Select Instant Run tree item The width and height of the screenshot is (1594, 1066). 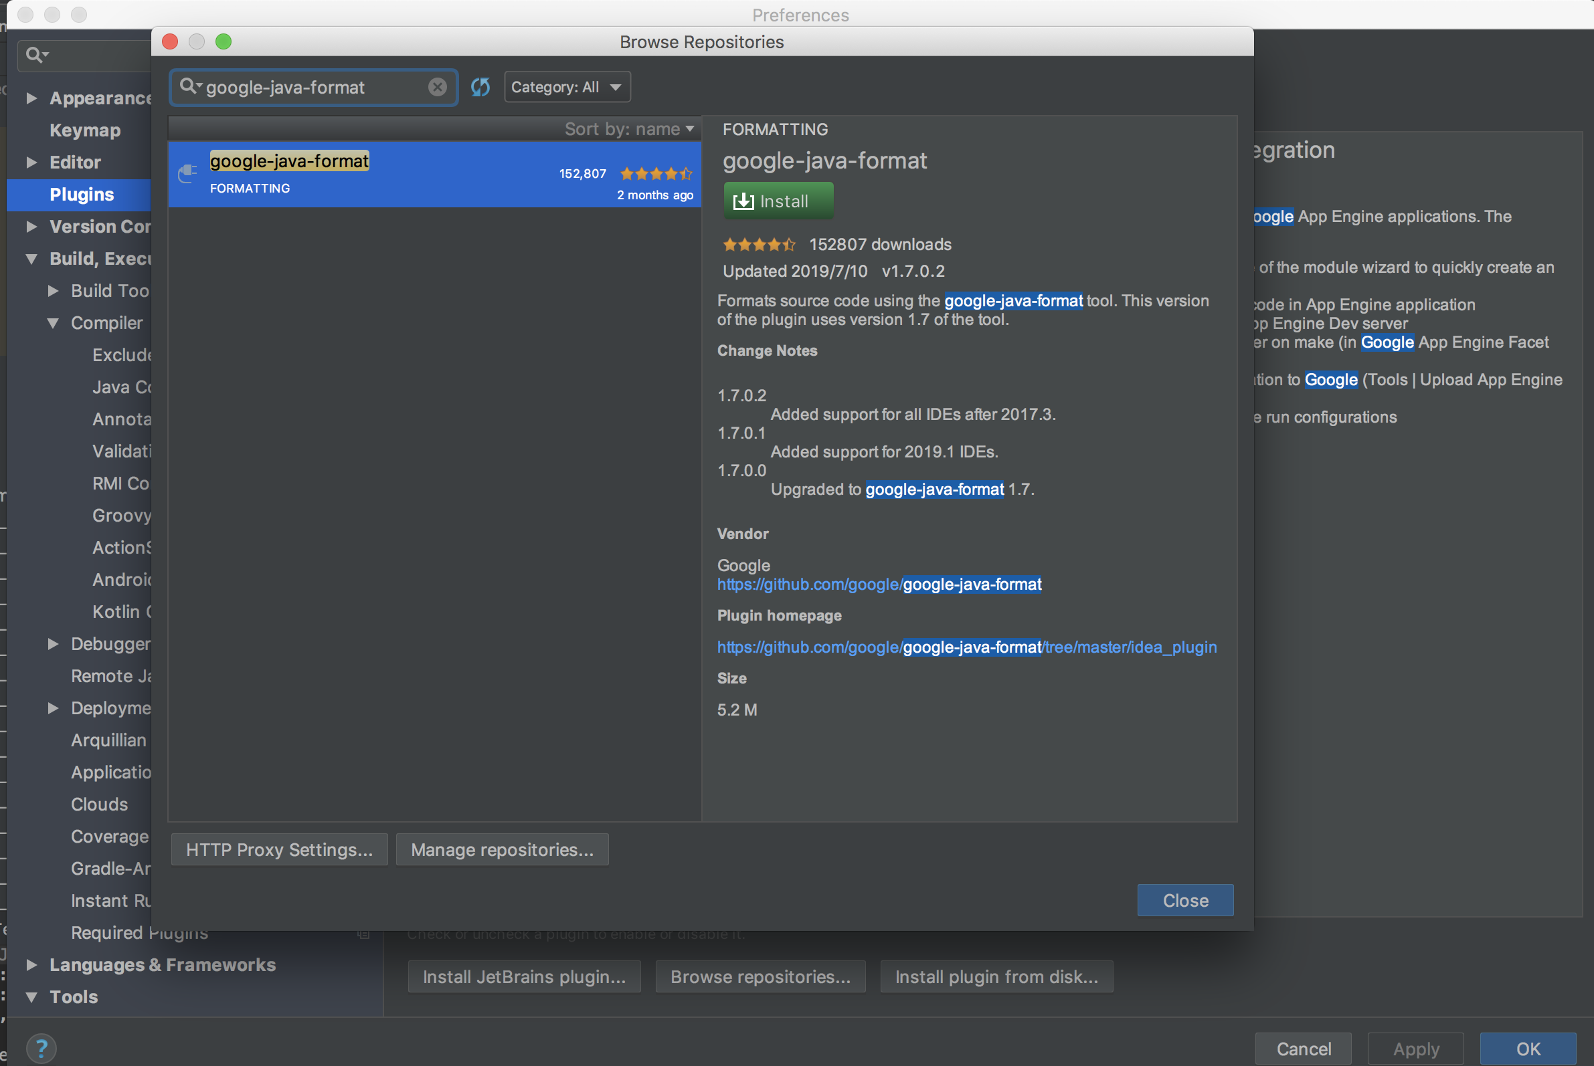coord(111,901)
